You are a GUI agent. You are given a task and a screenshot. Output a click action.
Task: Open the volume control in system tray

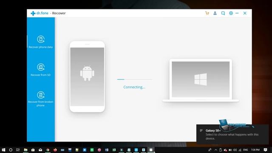click(x=235, y=150)
